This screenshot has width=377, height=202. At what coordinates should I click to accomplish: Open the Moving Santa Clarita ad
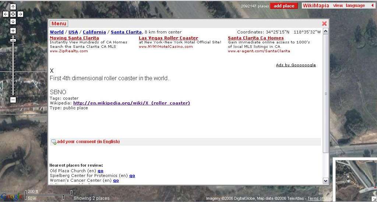[x=74, y=38]
